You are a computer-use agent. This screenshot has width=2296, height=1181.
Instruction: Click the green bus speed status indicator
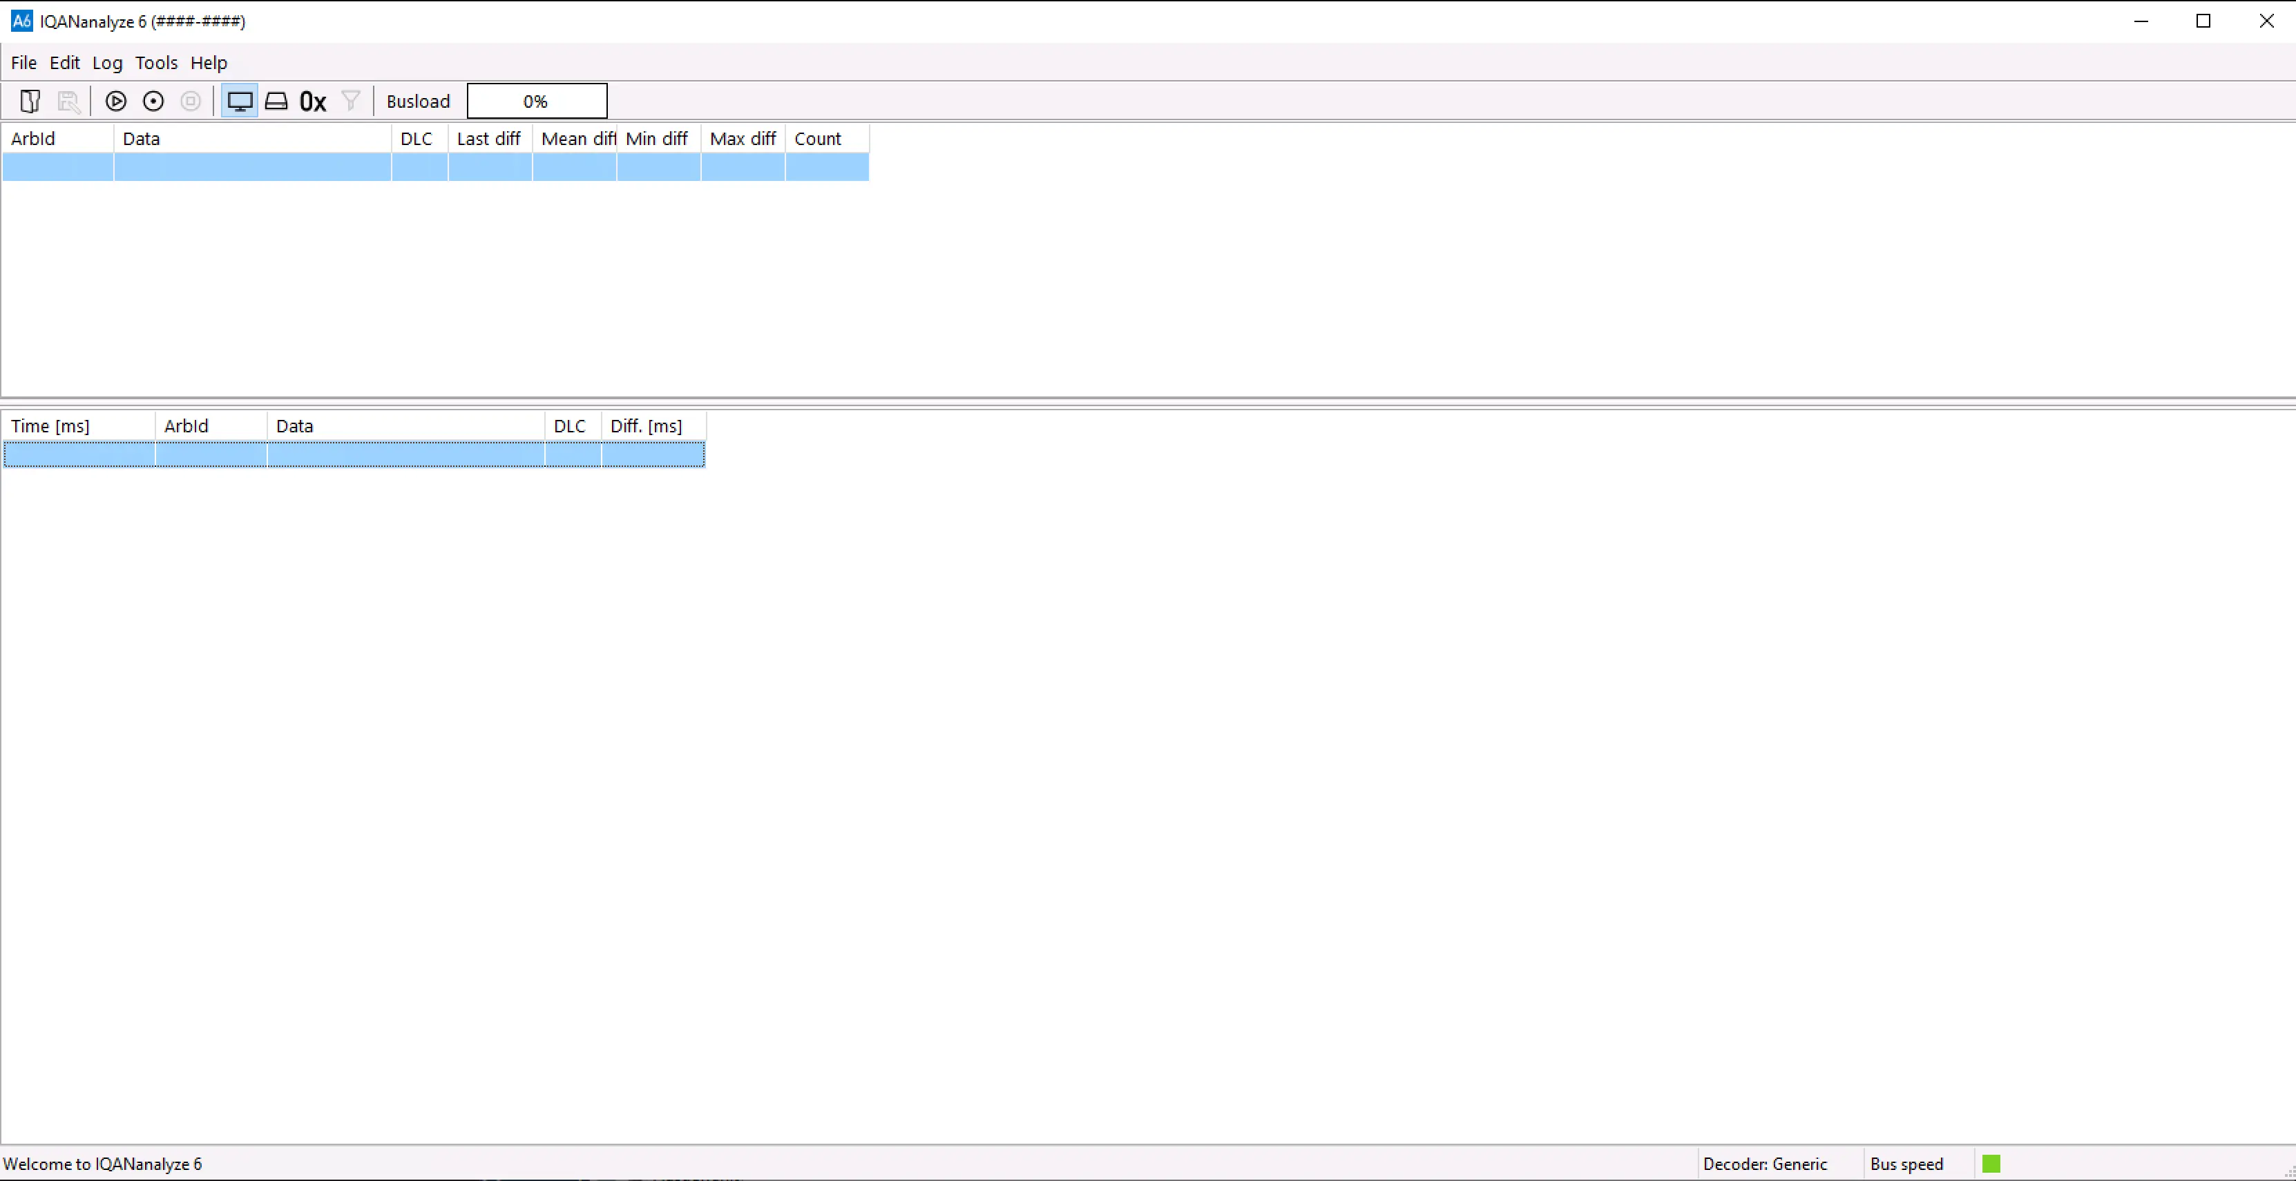point(1991,1163)
